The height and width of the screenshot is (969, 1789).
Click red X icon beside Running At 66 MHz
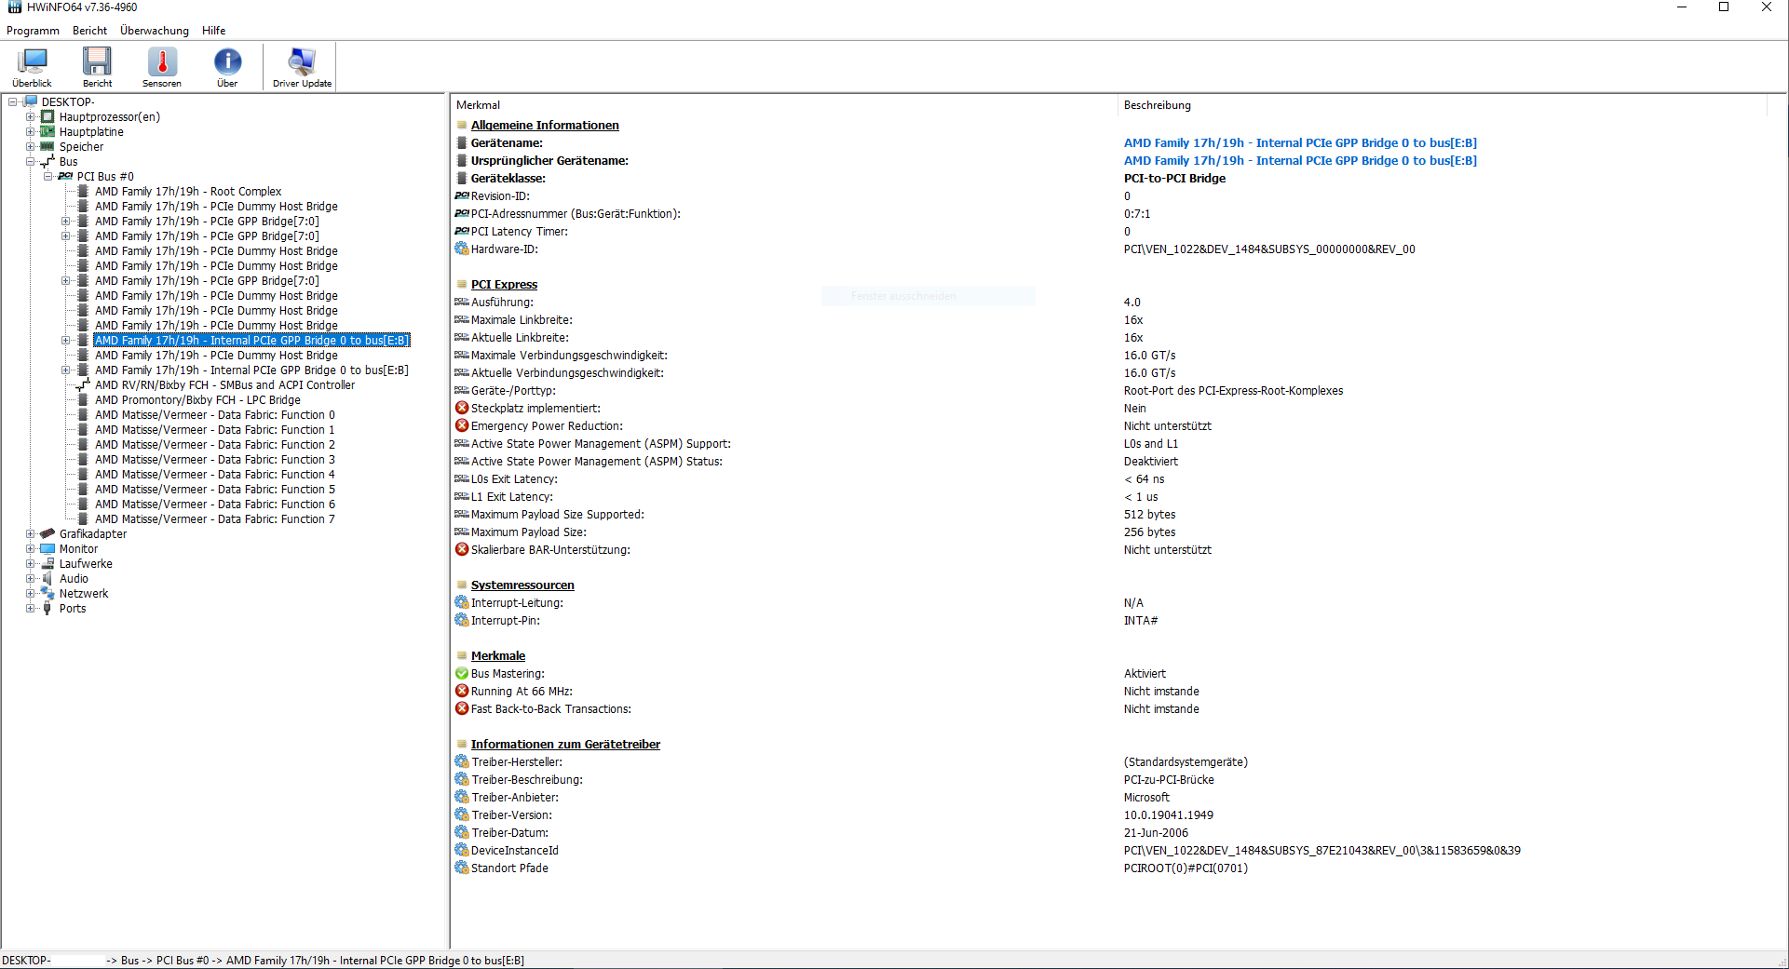462,692
